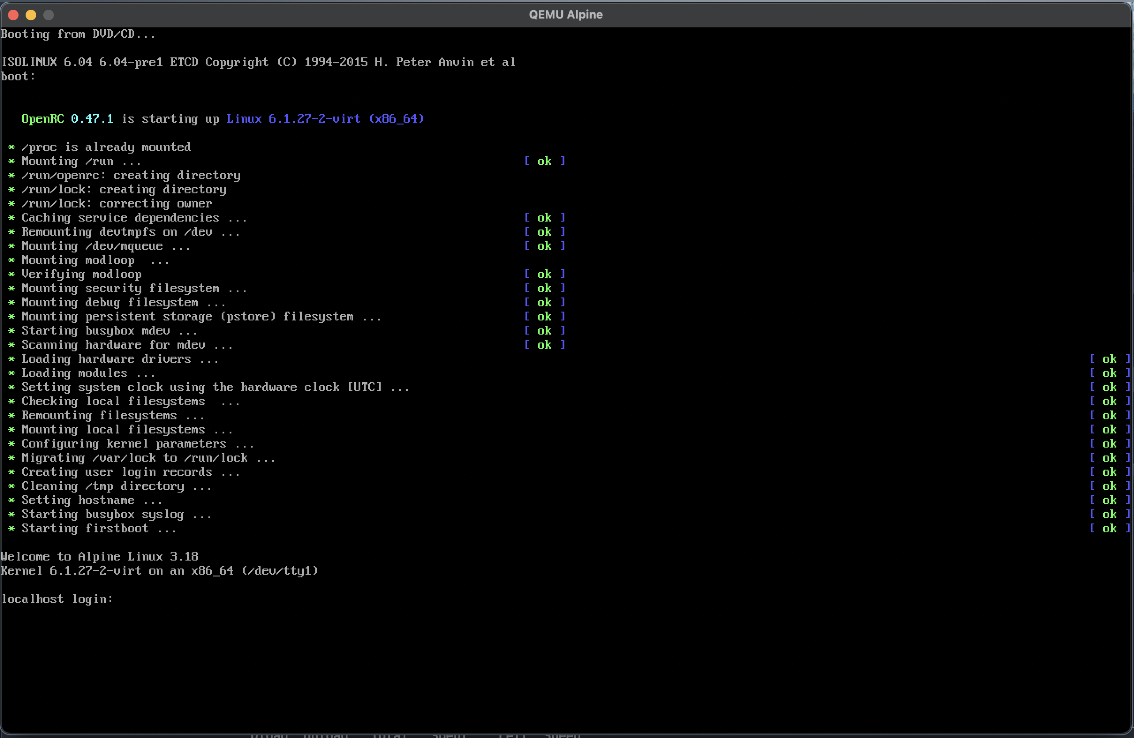This screenshot has height=738, width=1134.
Task: Click 'Caching service dependencies' line
Action: (x=134, y=218)
